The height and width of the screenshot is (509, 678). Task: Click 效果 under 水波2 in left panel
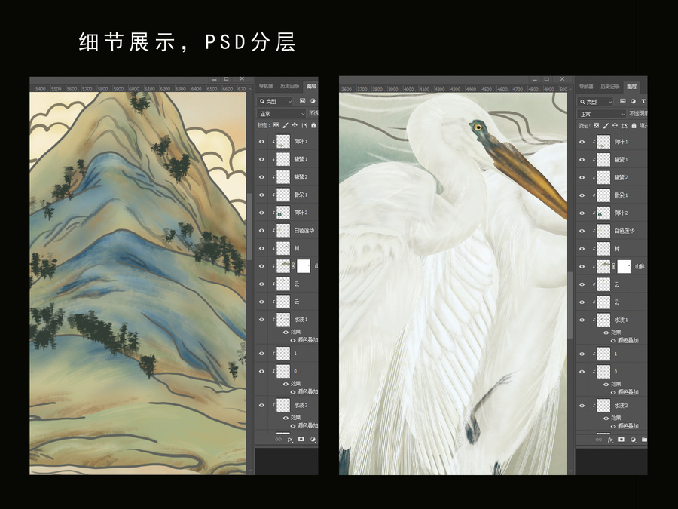tap(295, 417)
